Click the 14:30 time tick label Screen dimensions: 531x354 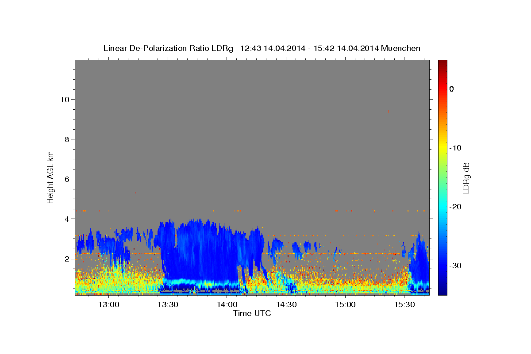[x=286, y=304]
